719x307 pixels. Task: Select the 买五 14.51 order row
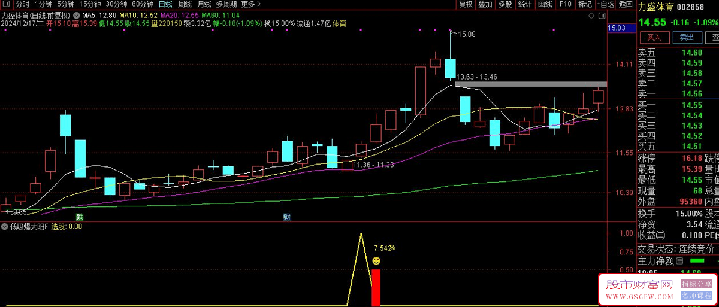(x=678, y=146)
